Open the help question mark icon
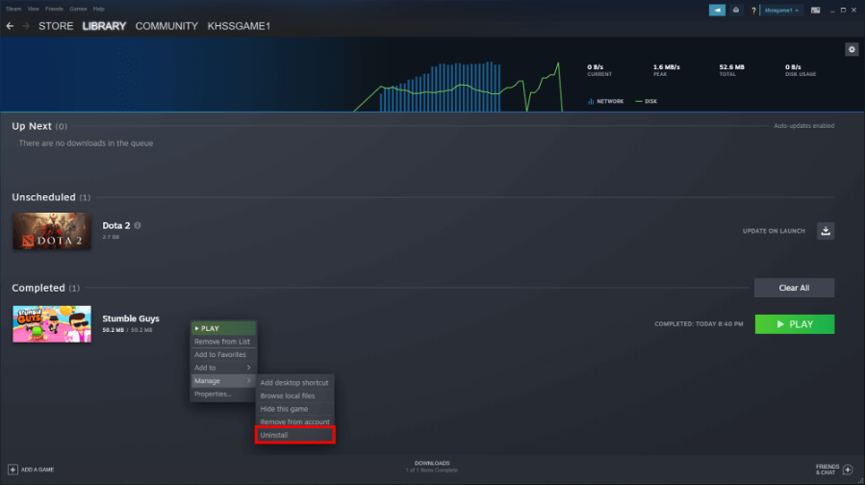This screenshot has width=865, height=485. [753, 11]
